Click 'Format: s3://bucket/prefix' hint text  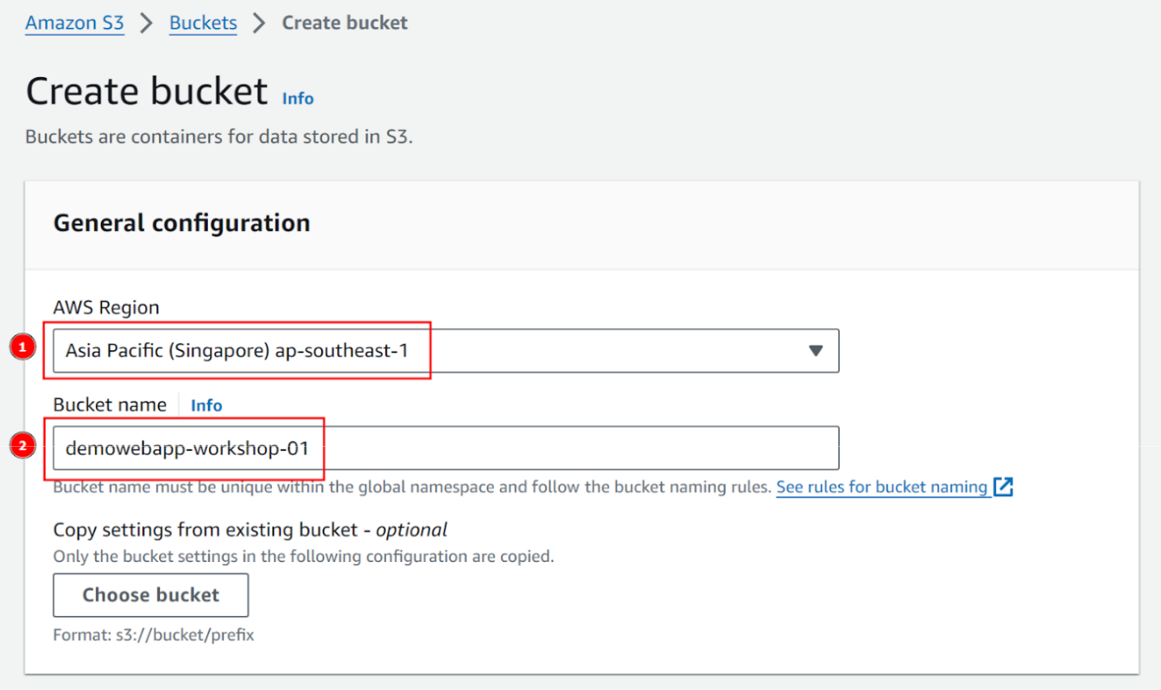(x=154, y=636)
